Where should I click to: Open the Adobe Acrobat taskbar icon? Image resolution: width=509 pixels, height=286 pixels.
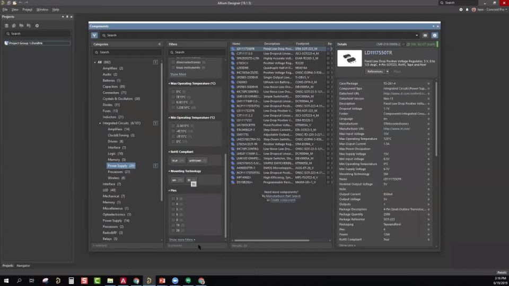tap(123, 281)
